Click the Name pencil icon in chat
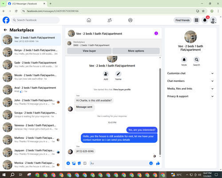222x178 pixels. click(118, 74)
